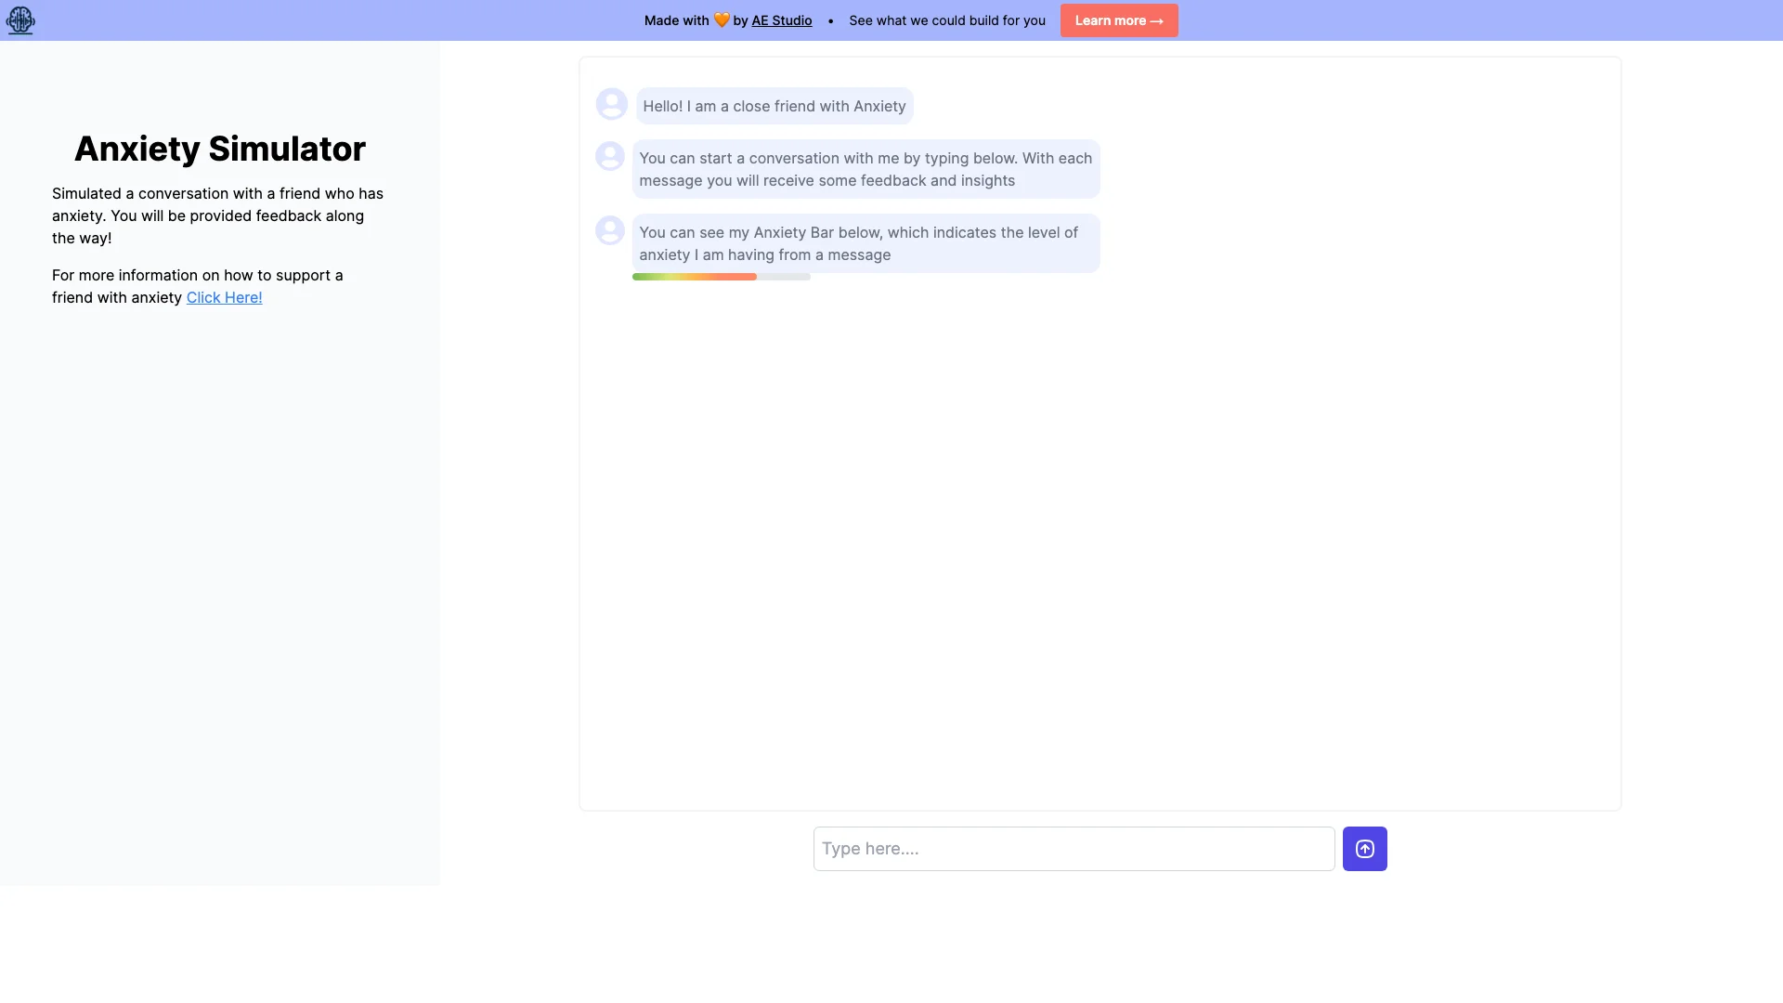Open the AE Studio link
1783x1003 pixels.
click(x=782, y=20)
